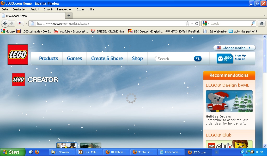
Task: Open the Datei menu
Action: tap(5, 9)
